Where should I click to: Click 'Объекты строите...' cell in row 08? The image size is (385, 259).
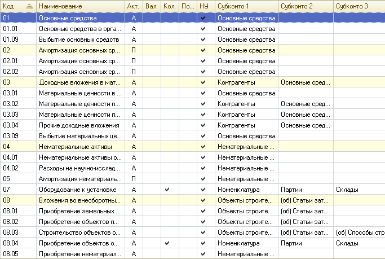pyautogui.click(x=245, y=200)
